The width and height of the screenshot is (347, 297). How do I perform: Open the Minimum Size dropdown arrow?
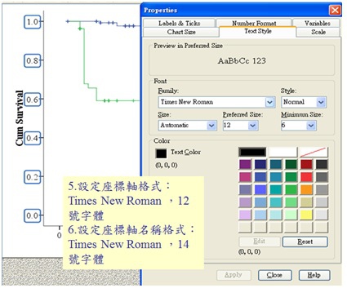coord(310,126)
